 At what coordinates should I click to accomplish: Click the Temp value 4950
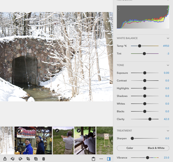[x=166, y=46]
